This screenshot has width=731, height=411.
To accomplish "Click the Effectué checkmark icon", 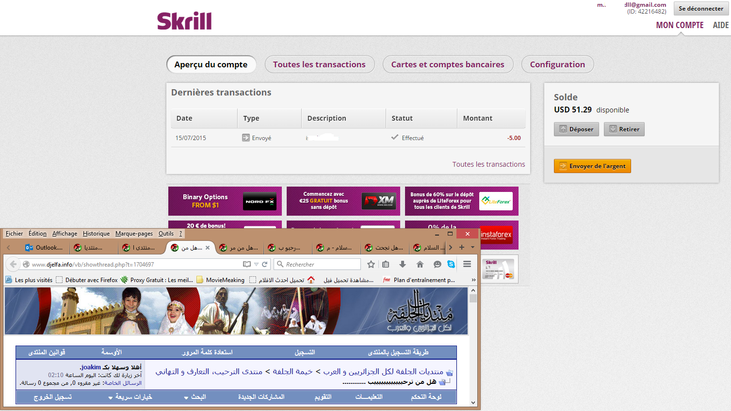I will [x=395, y=137].
